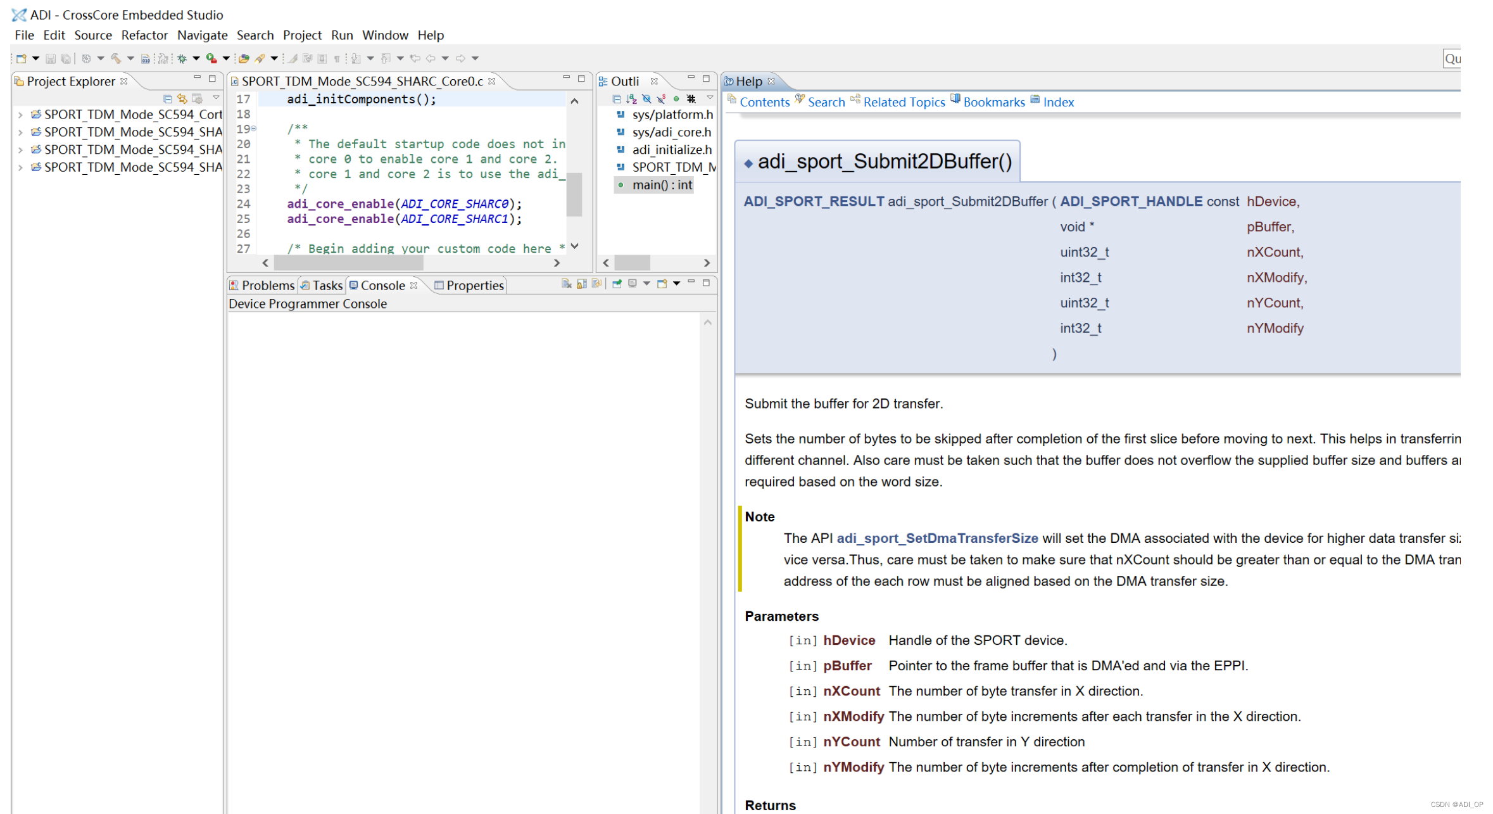Open the Debug configurations dropdown arrow
This screenshot has height=814, width=1493.
(x=196, y=59)
